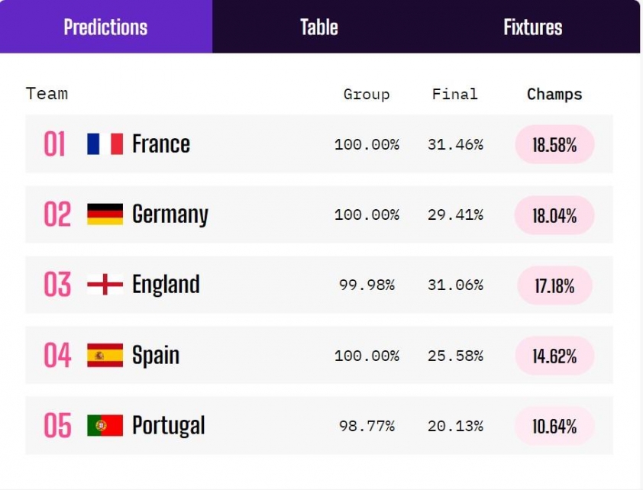This screenshot has width=643, height=490.
Task: Click the Portugal flag icon
Action: (105, 425)
